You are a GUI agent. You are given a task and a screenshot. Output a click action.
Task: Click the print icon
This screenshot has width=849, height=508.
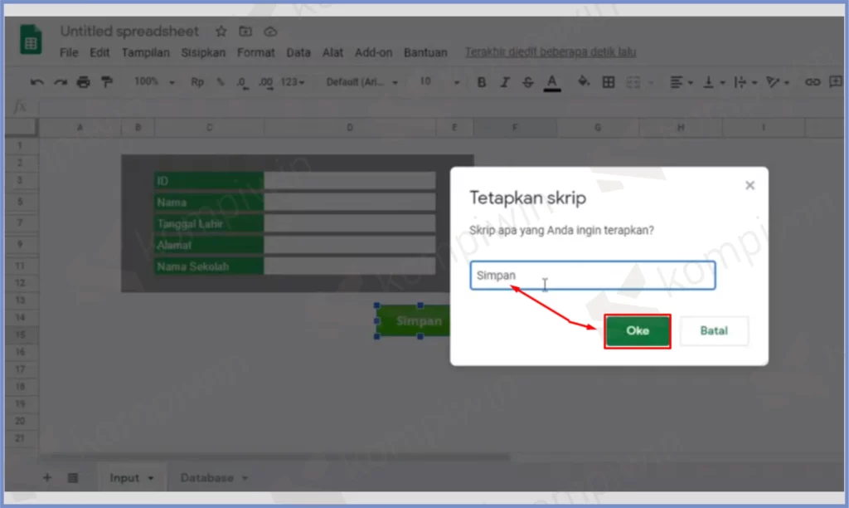83,82
